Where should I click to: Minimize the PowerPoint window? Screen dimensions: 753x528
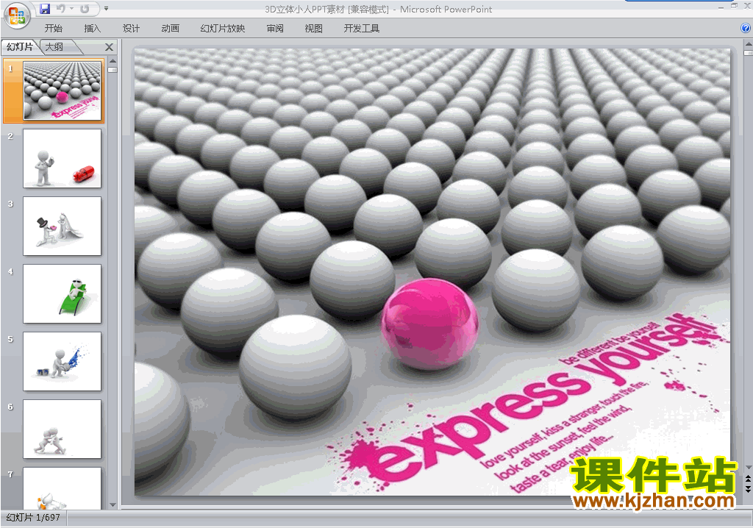[721, 6]
